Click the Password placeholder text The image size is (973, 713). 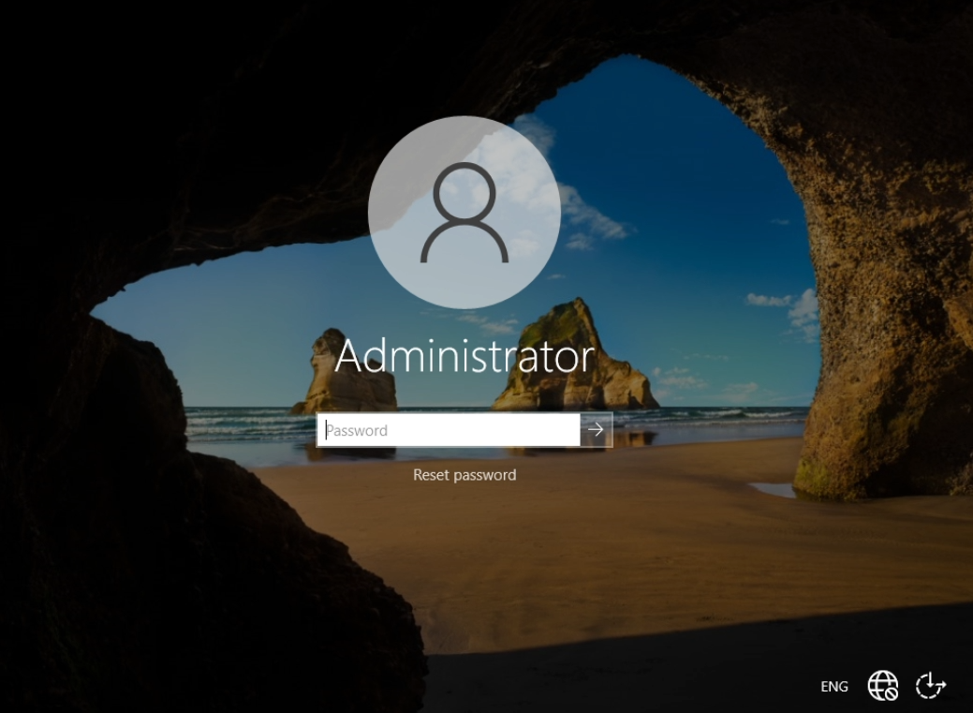pyautogui.click(x=357, y=431)
